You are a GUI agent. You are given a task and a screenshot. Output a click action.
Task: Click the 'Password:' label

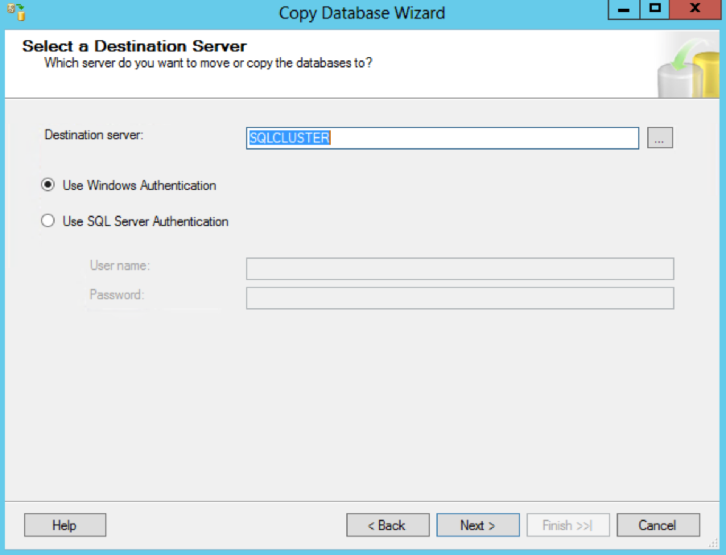tap(117, 294)
